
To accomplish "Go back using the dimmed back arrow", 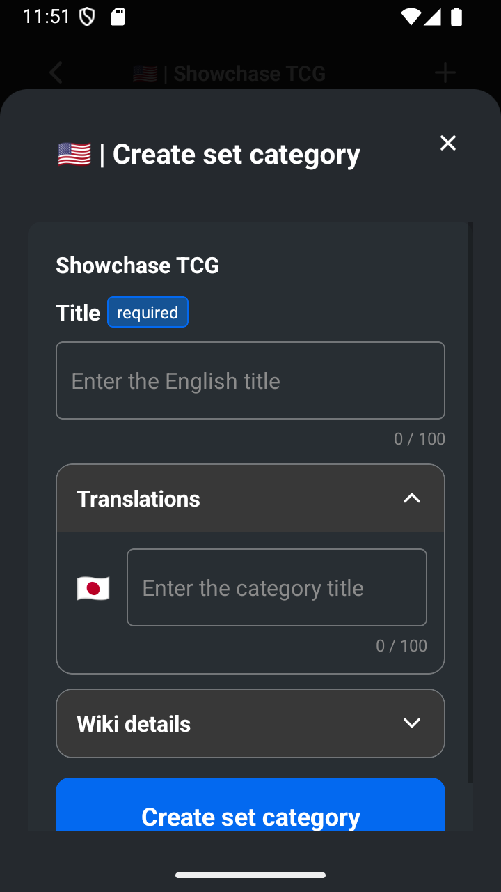I will click(x=56, y=73).
